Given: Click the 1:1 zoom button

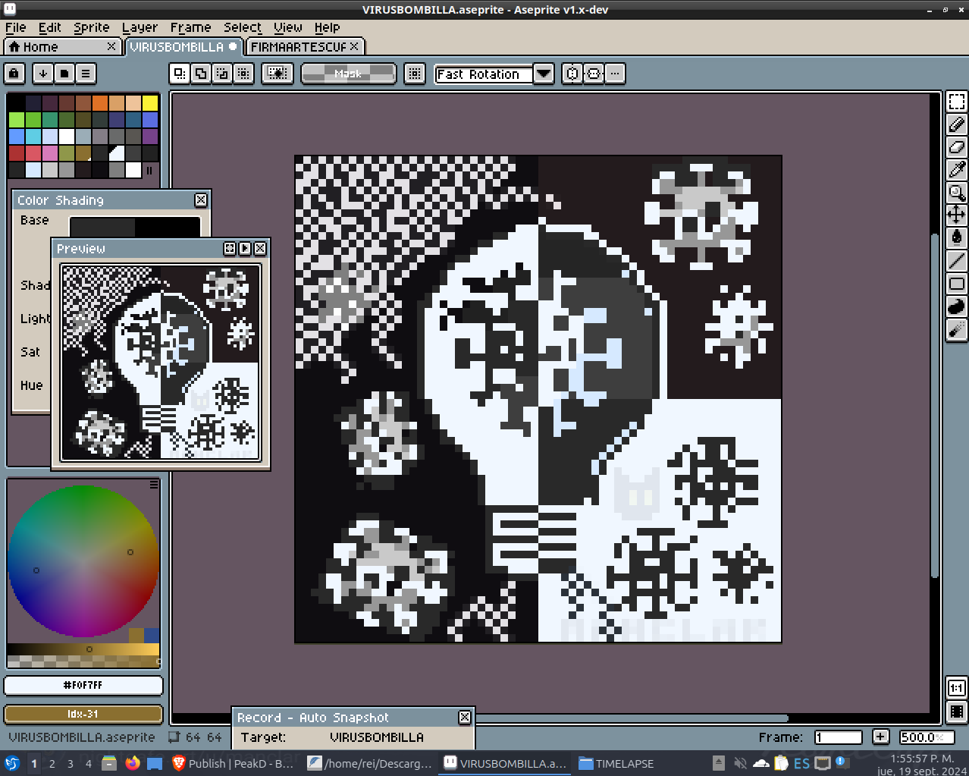Looking at the screenshot, I should tap(956, 688).
